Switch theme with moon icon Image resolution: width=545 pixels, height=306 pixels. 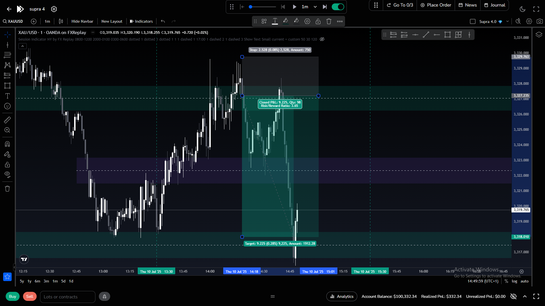[x=523, y=9]
